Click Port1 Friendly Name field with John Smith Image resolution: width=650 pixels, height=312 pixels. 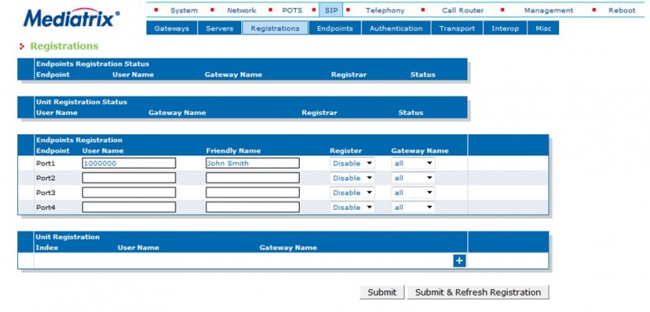click(253, 163)
